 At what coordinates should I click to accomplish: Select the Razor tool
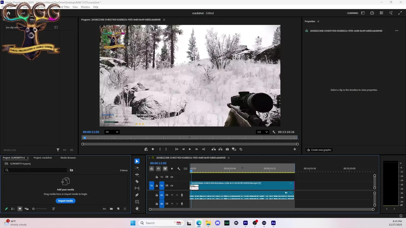[x=137, y=181]
